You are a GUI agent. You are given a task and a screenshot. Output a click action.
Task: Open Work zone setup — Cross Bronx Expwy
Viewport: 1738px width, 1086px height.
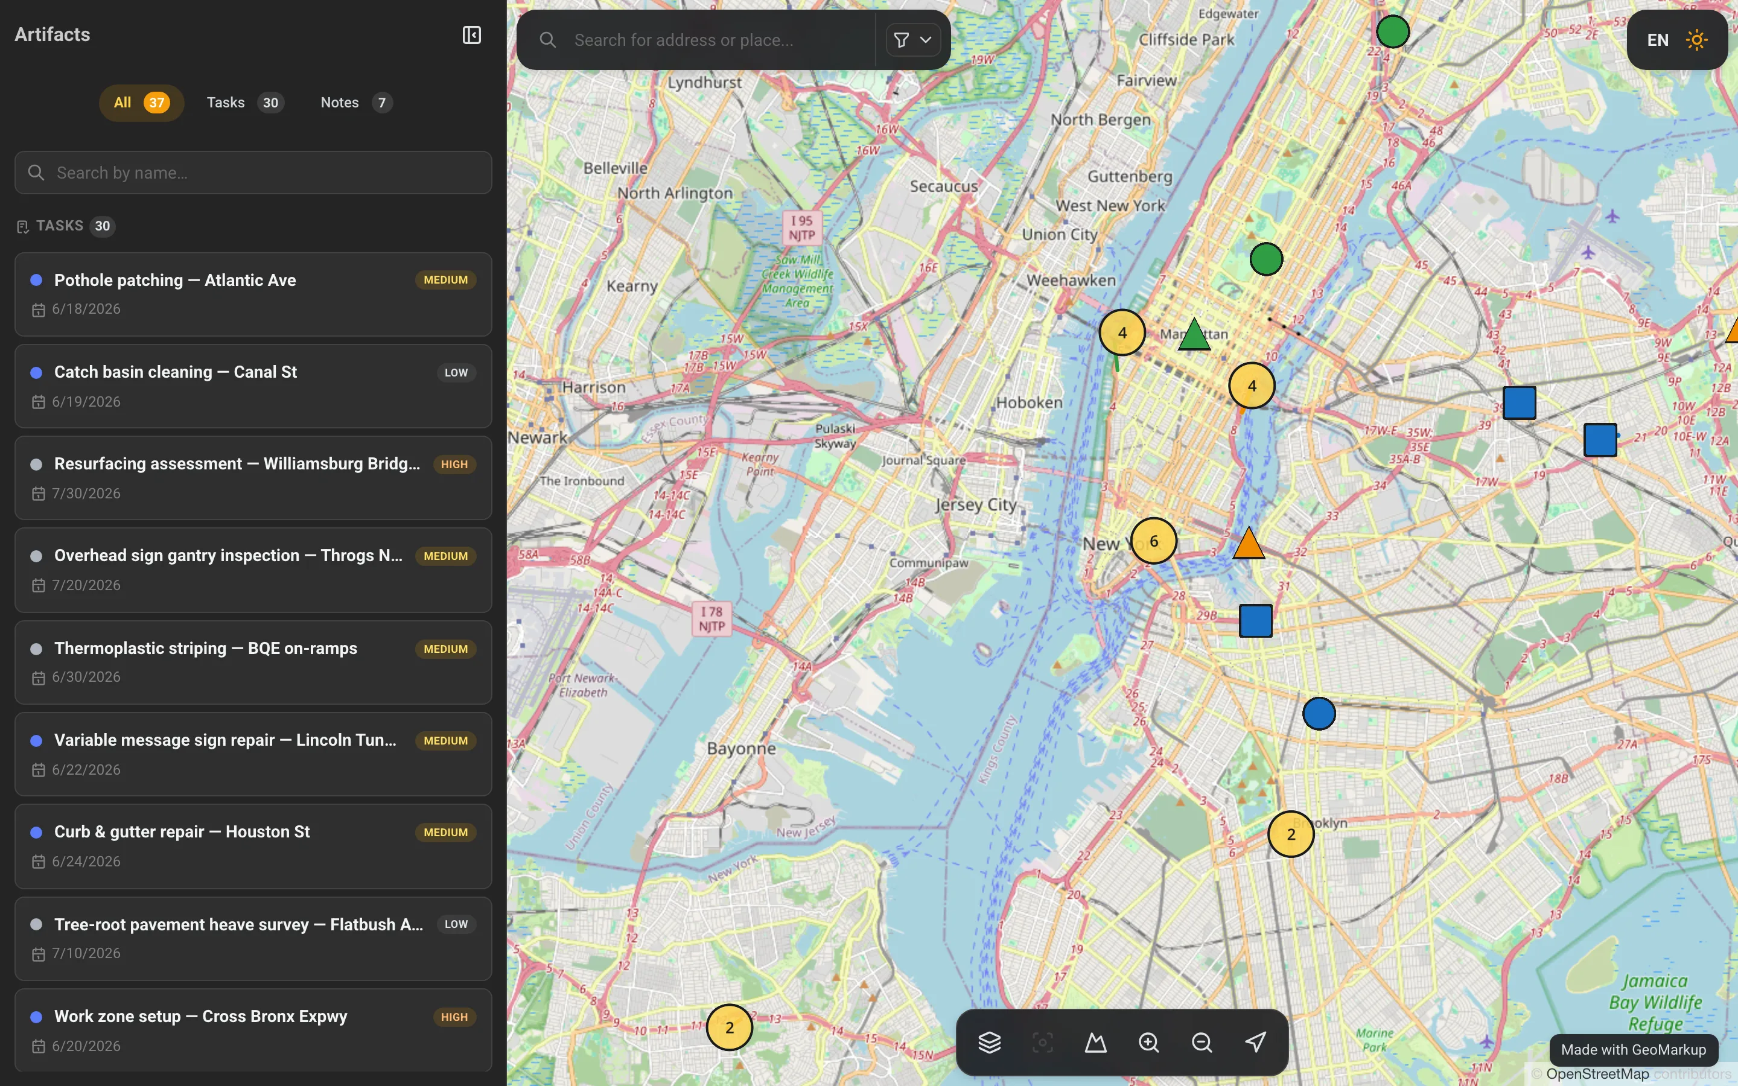point(253,1030)
